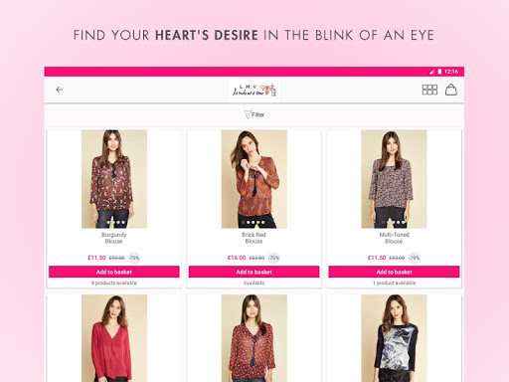Screen dimensions: 509x382
Task: Select the red V-neck blouse photo
Action: tap(114, 338)
